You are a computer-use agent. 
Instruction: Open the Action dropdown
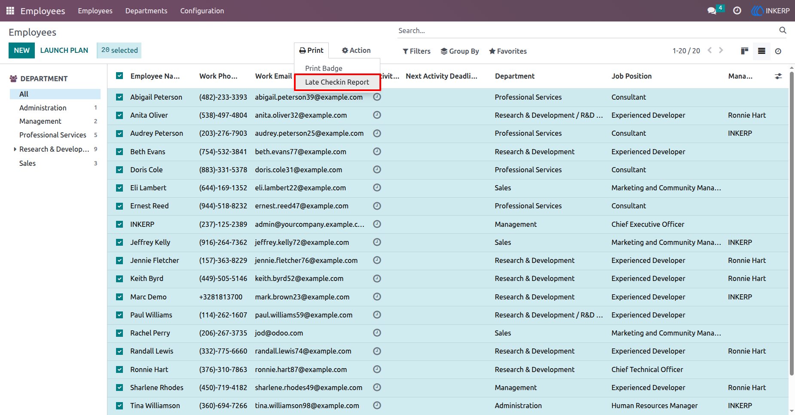pos(356,50)
